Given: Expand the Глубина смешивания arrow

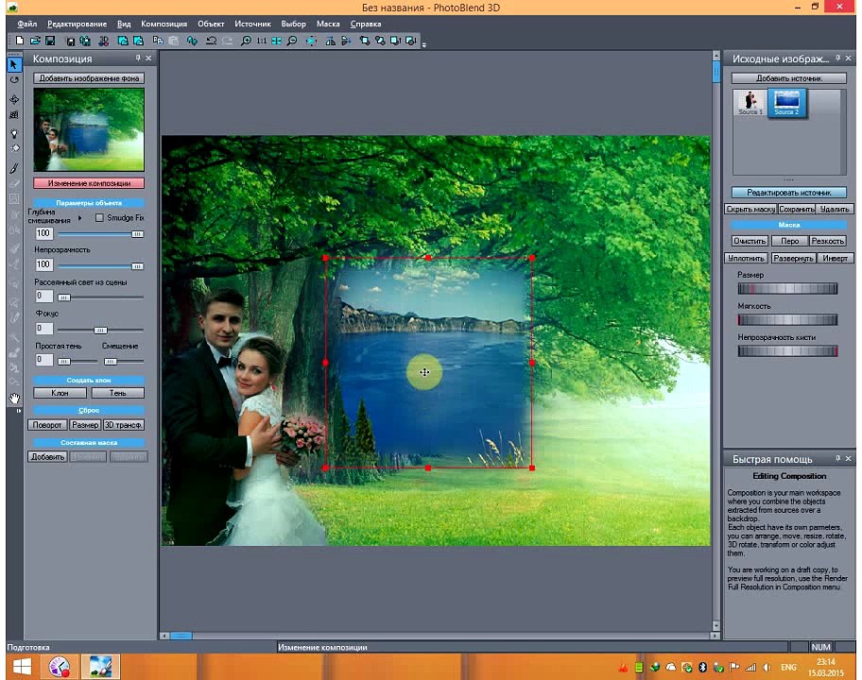Looking at the screenshot, I should click(x=79, y=218).
